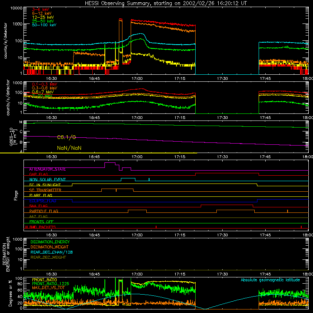The width and height of the screenshot is (313, 313).
Task: Click the 'SAA_FLAG' label
Action: tap(38, 206)
